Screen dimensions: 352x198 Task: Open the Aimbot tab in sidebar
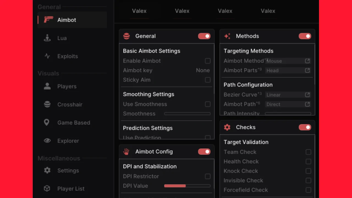click(72, 20)
